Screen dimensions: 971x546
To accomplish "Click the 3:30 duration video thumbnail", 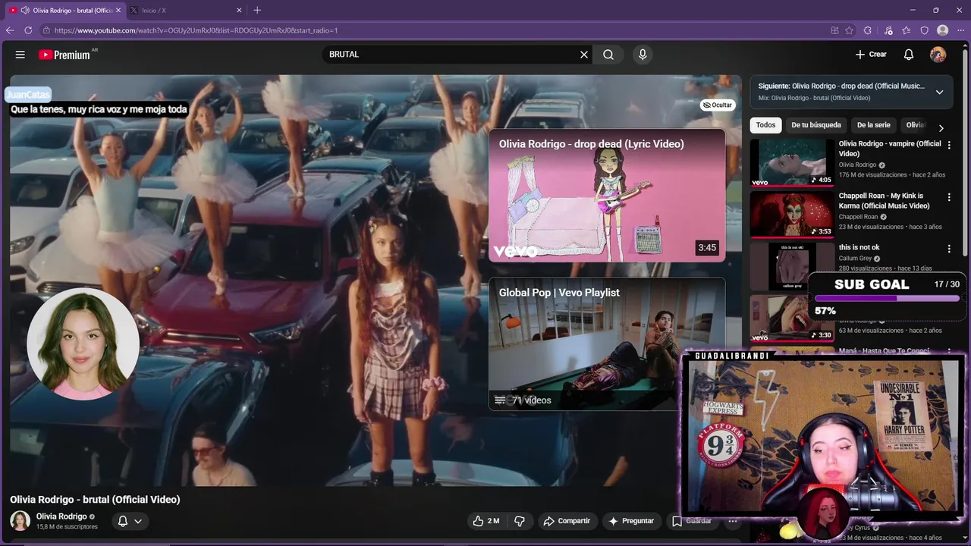I will tap(792, 318).
